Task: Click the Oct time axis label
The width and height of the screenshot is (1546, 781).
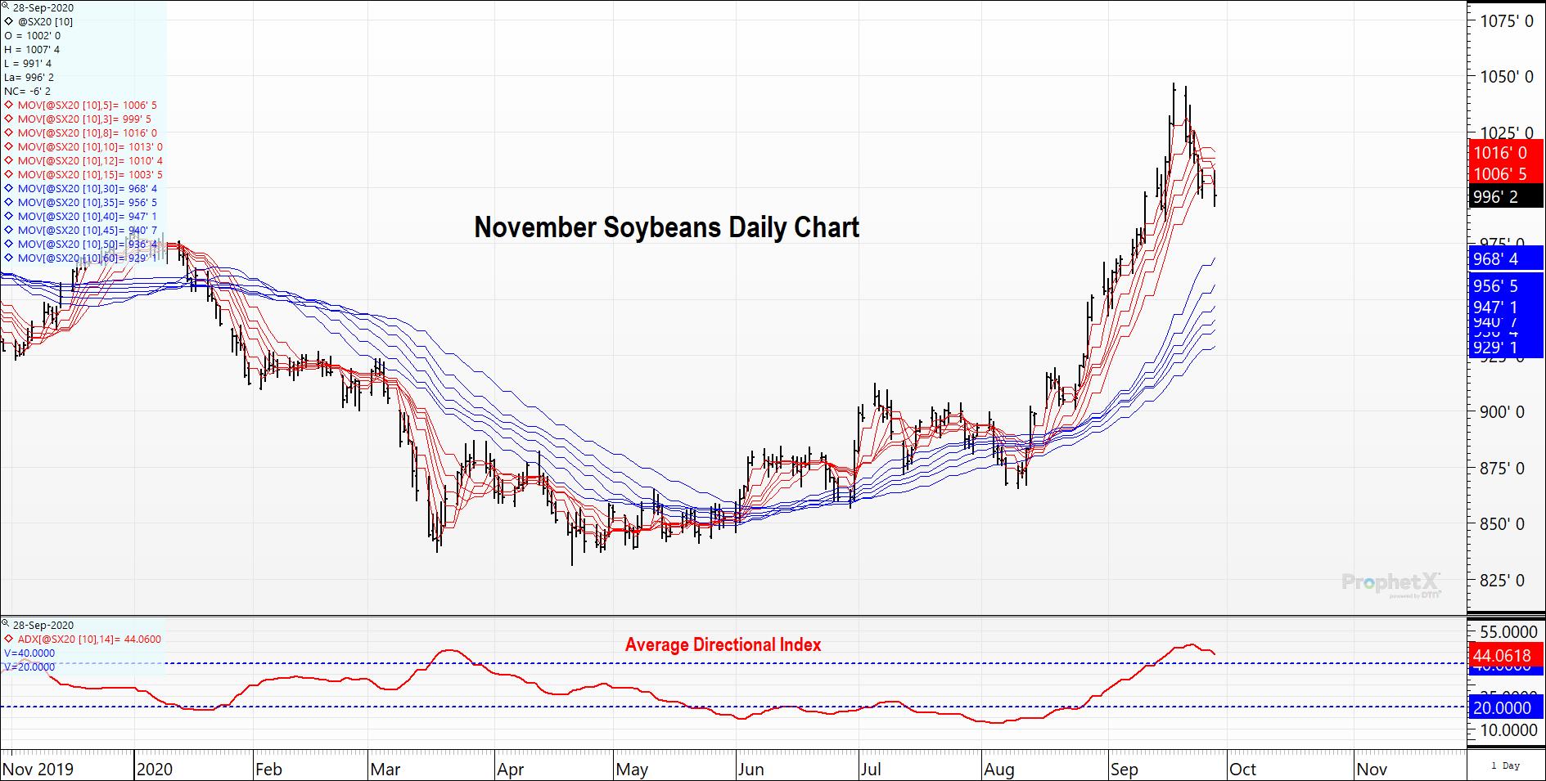Action: [1243, 770]
